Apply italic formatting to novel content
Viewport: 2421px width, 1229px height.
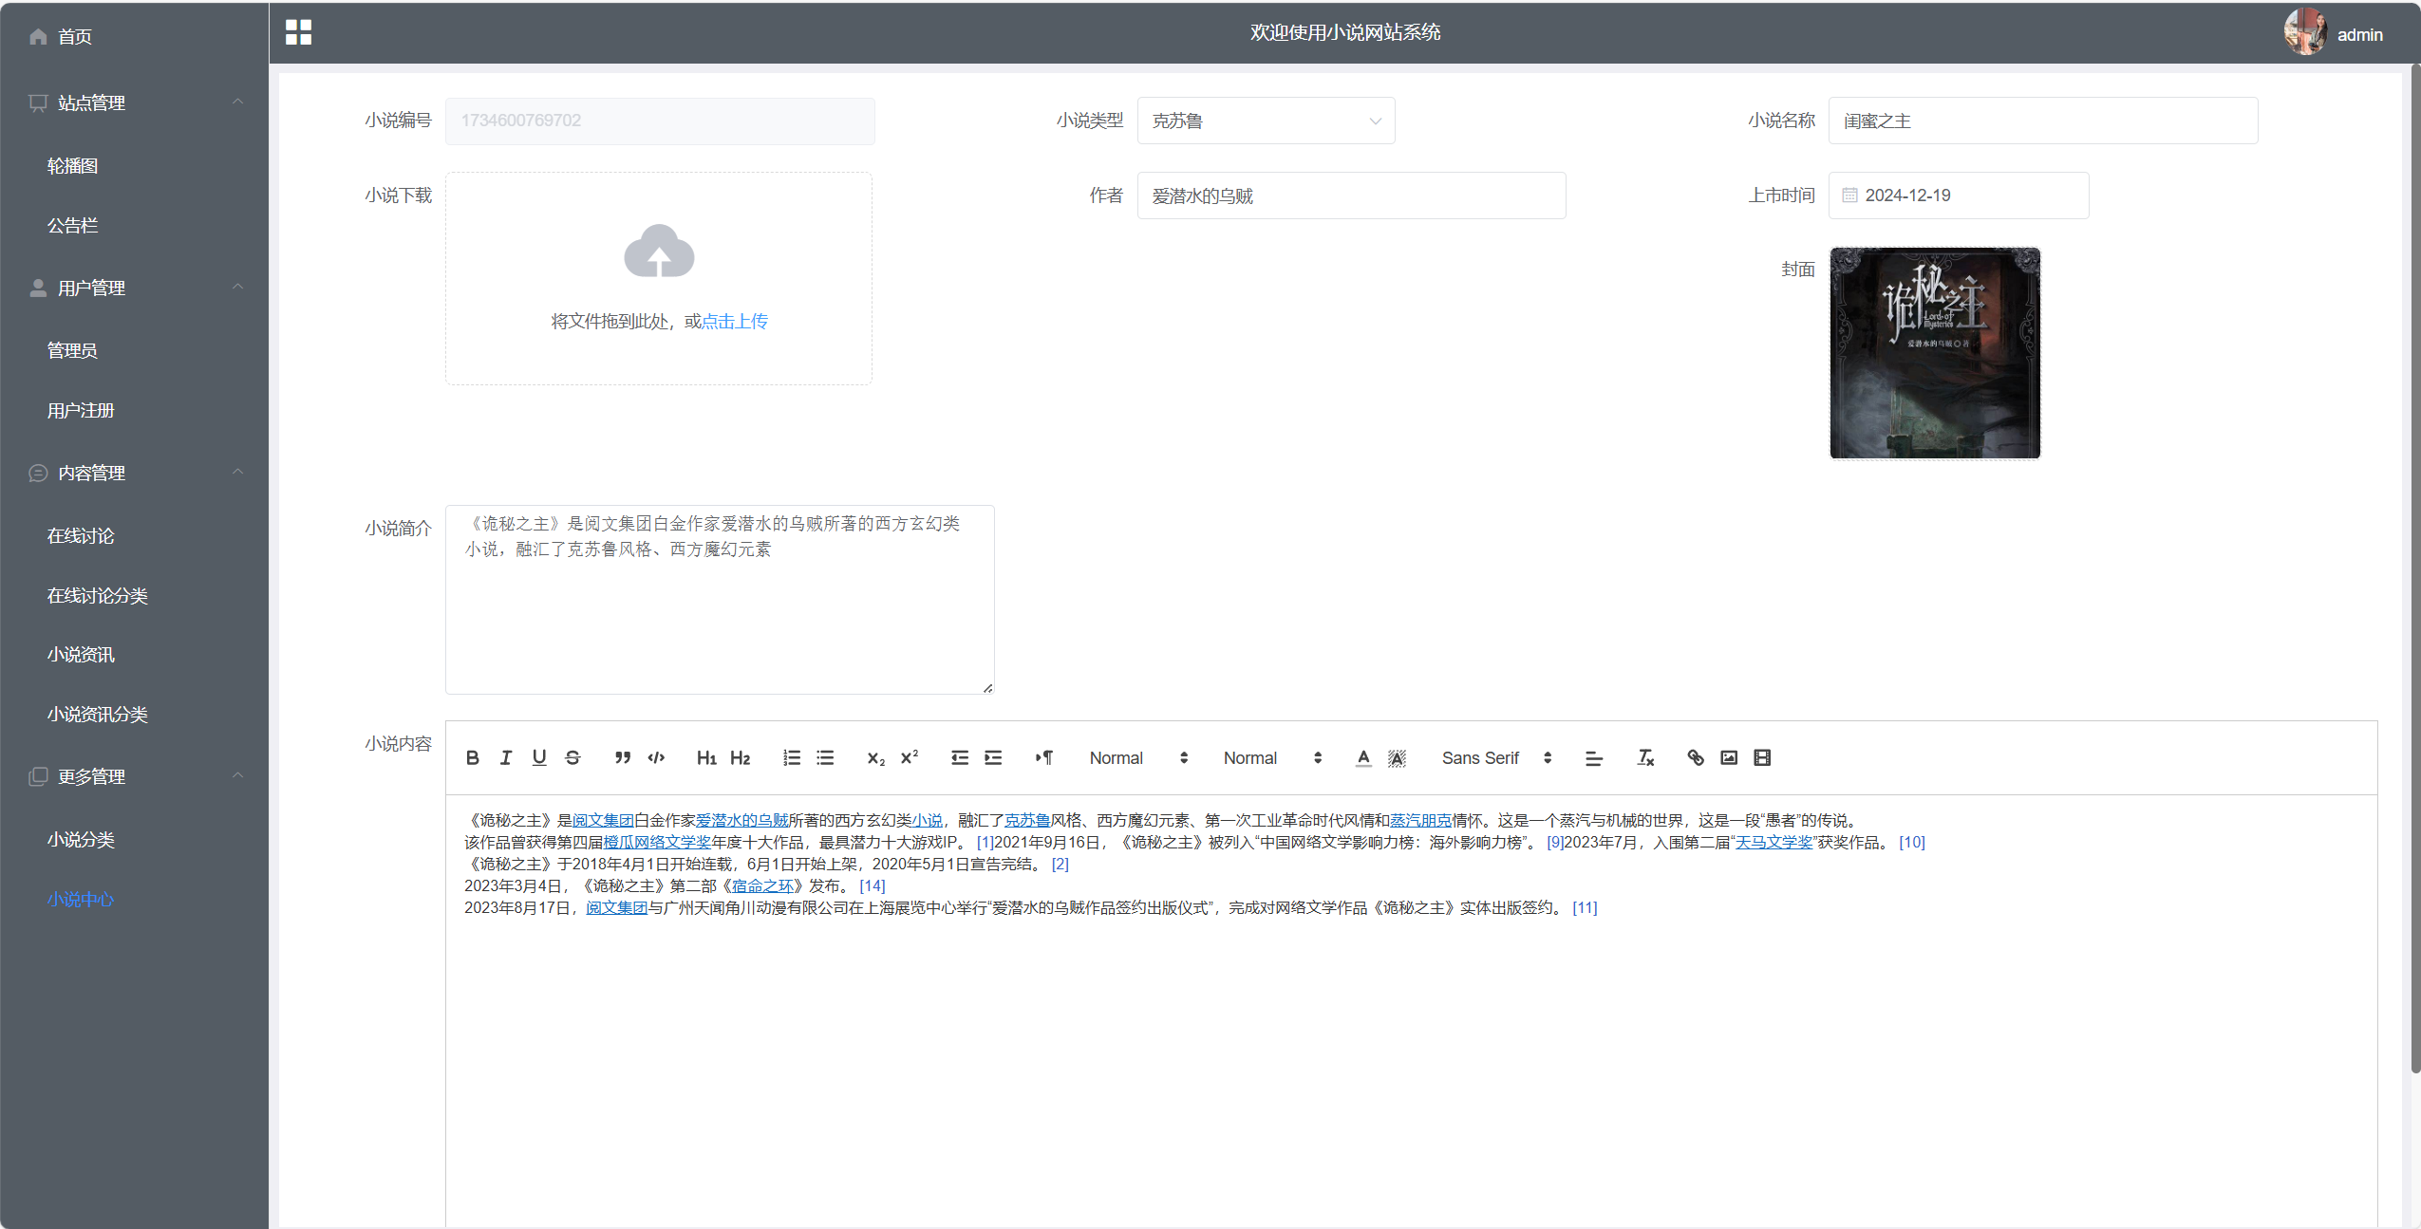[506, 757]
